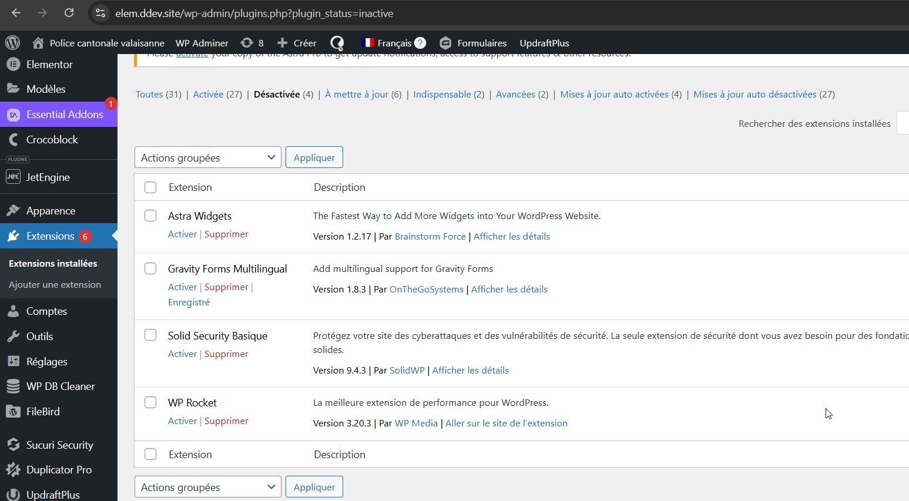Select the WP Rocket plugin checkbox

click(150, 402)
